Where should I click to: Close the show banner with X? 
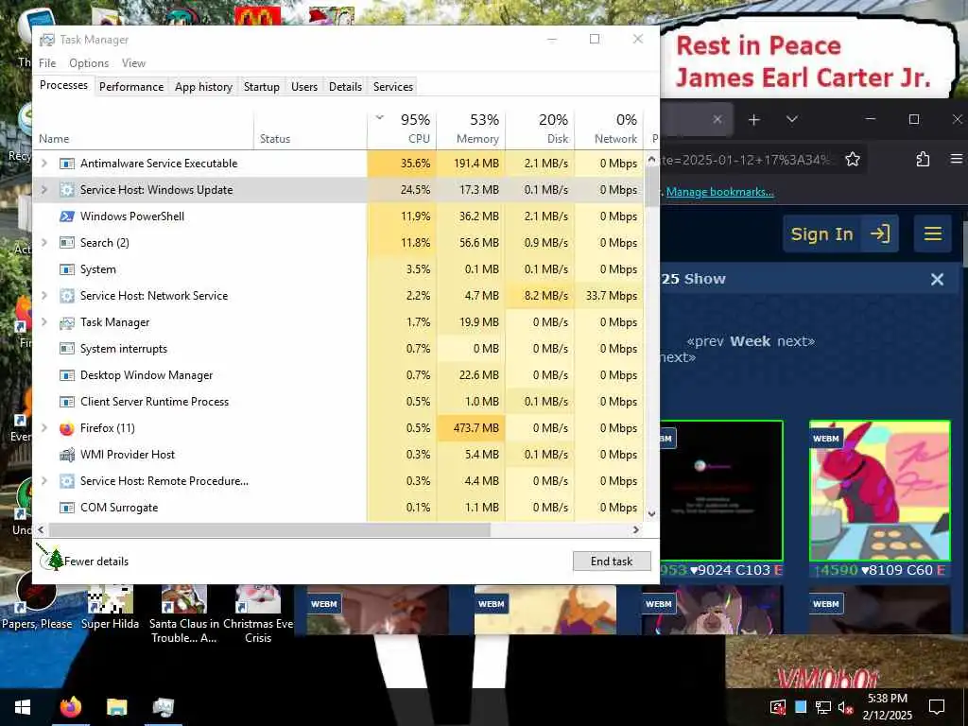pyautogui.click(x=937, y=280)
